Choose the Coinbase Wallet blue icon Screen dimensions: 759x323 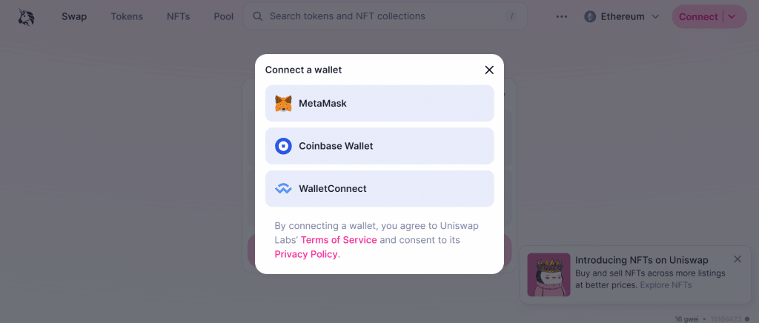pyautogui.click(x=283, y=146)
